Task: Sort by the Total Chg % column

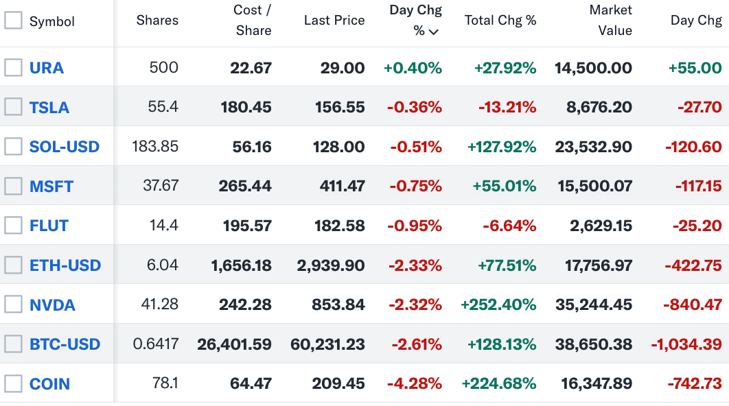Action: coord(500,21)
